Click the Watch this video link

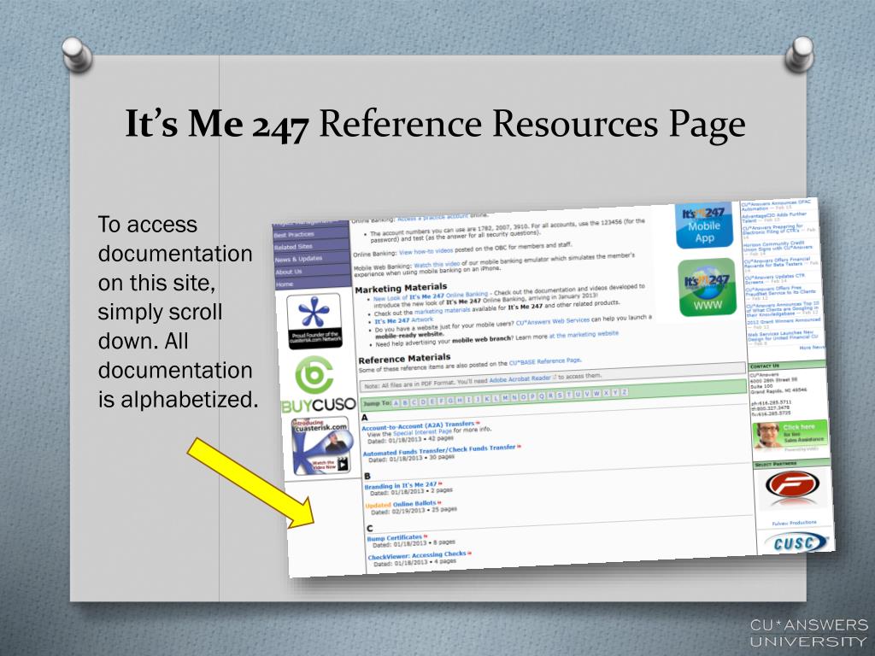437,263
